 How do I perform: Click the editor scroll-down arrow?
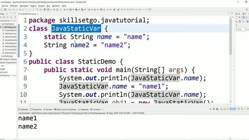tap(231, 102)
